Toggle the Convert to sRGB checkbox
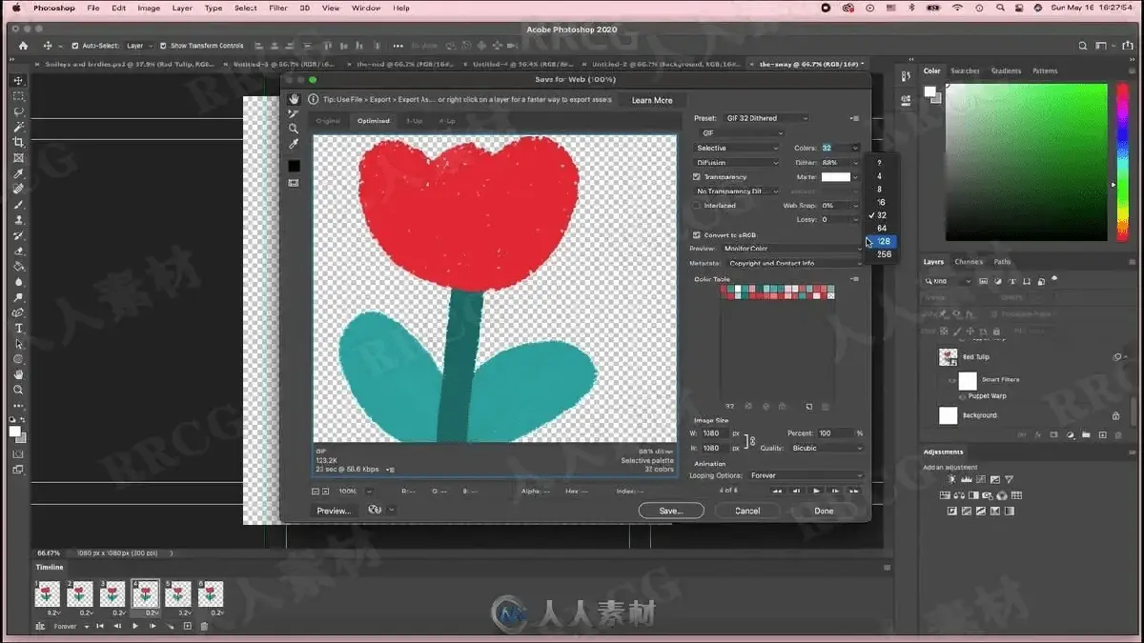1144x643 pixels. 696,235
